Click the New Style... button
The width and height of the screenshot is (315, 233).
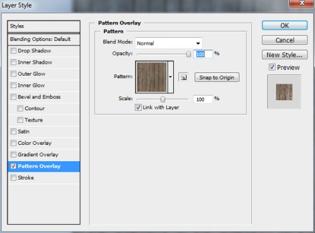tap(285, 55)
